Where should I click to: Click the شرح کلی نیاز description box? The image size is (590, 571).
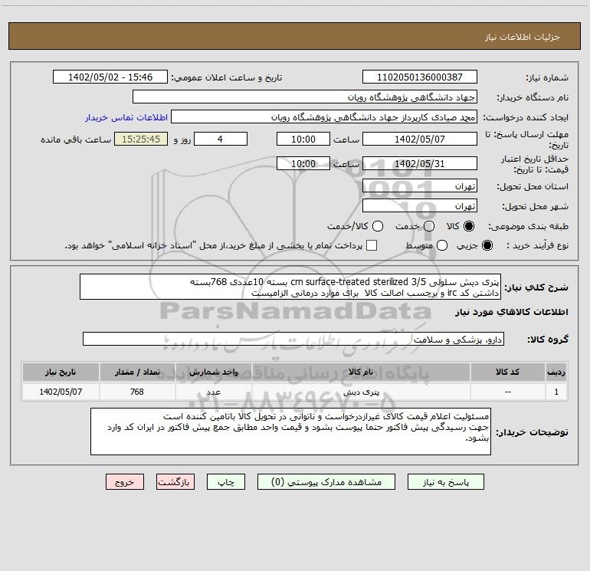pos(290,287)
